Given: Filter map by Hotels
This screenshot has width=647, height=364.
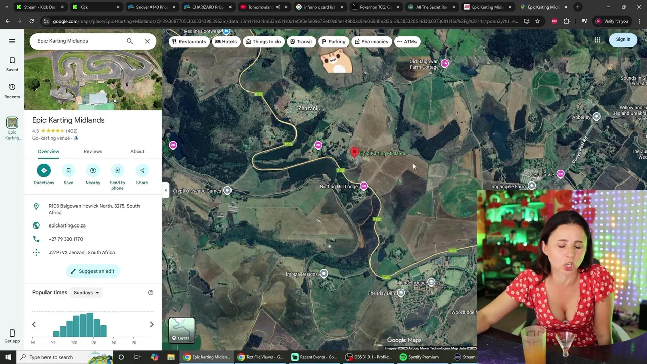Looking at the screenshot, I should click(x=225, y=42).
